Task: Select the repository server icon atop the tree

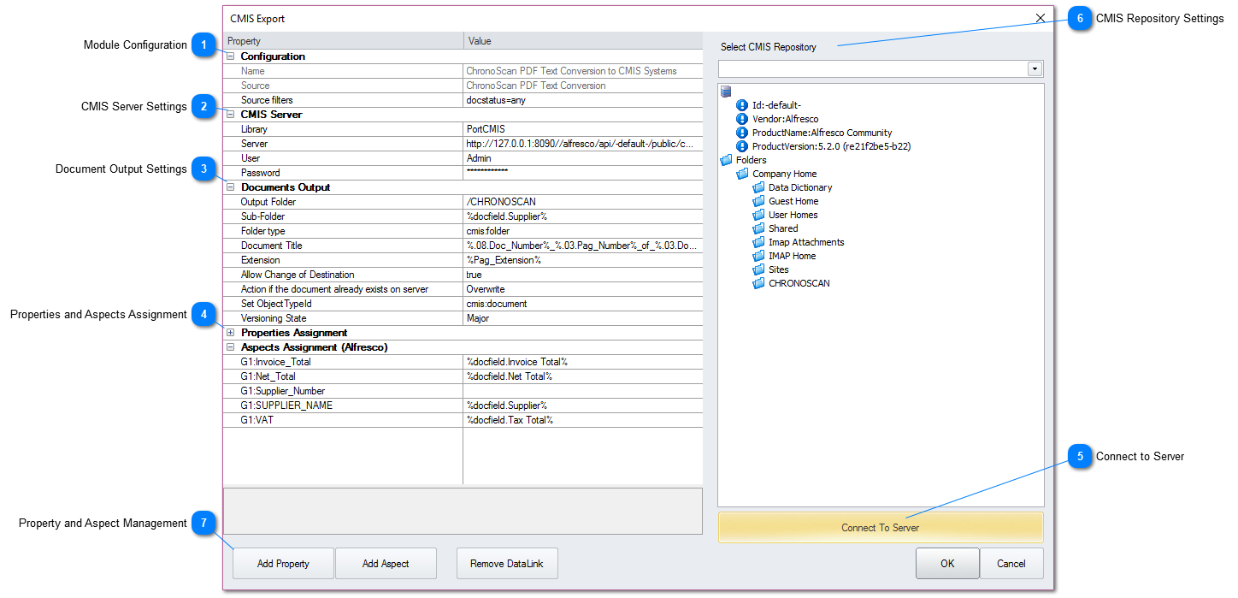Action: tap(726, 91)
